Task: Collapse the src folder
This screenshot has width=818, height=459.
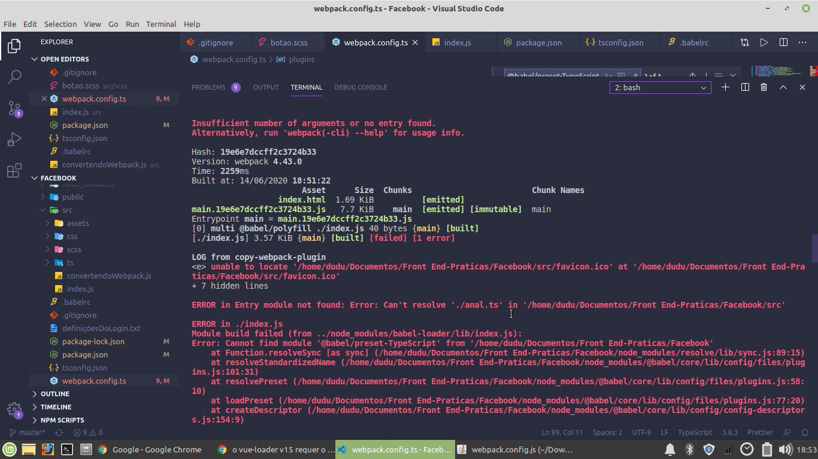Action: pyautogui.click(x=67, y=210)
